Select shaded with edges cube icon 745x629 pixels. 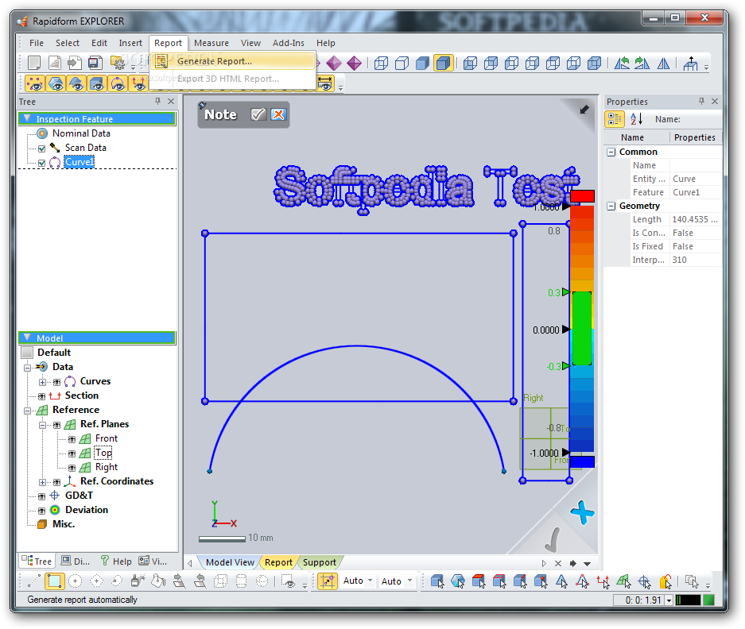click(444, 63)
